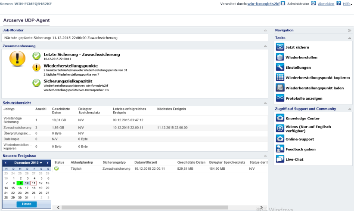This screenshot has height=211, width=354.
Task: Click the Geschützte Daten events column header
Action: (x=191, y=162)
